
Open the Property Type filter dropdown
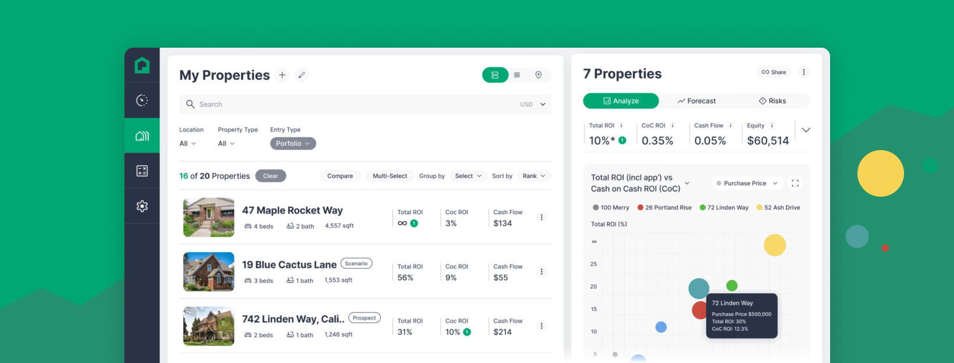coord(226,144)
